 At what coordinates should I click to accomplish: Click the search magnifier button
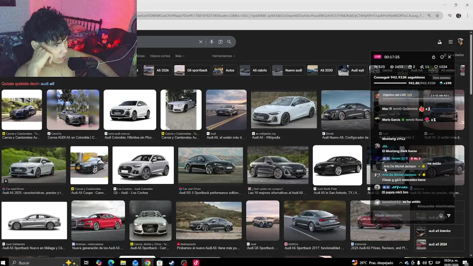(229, 42)
